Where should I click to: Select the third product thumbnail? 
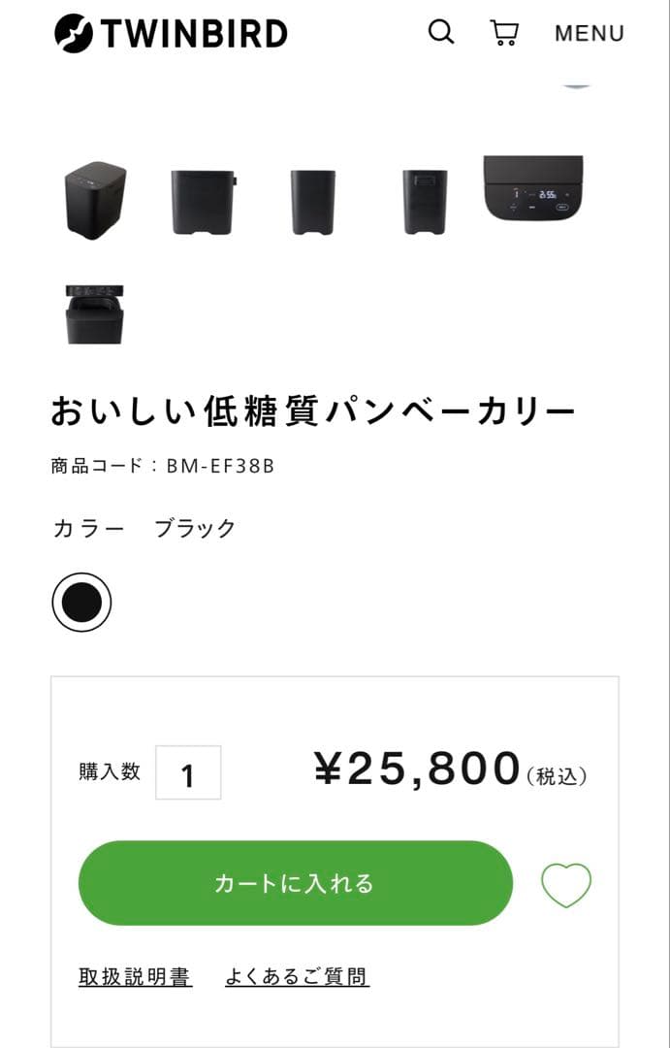[313, 202]
